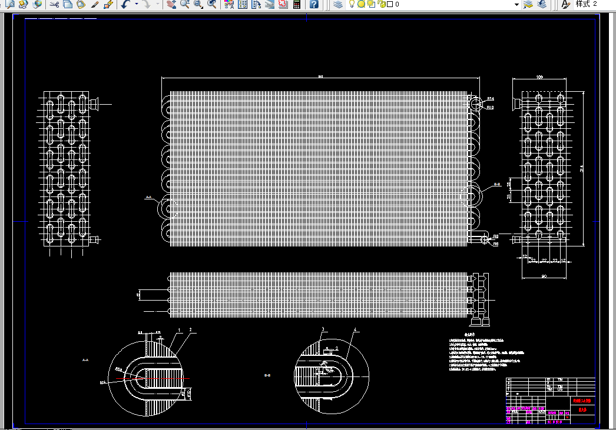
Task: Toggle layer 0 freeze sun icon
Action: click(361, 4)
